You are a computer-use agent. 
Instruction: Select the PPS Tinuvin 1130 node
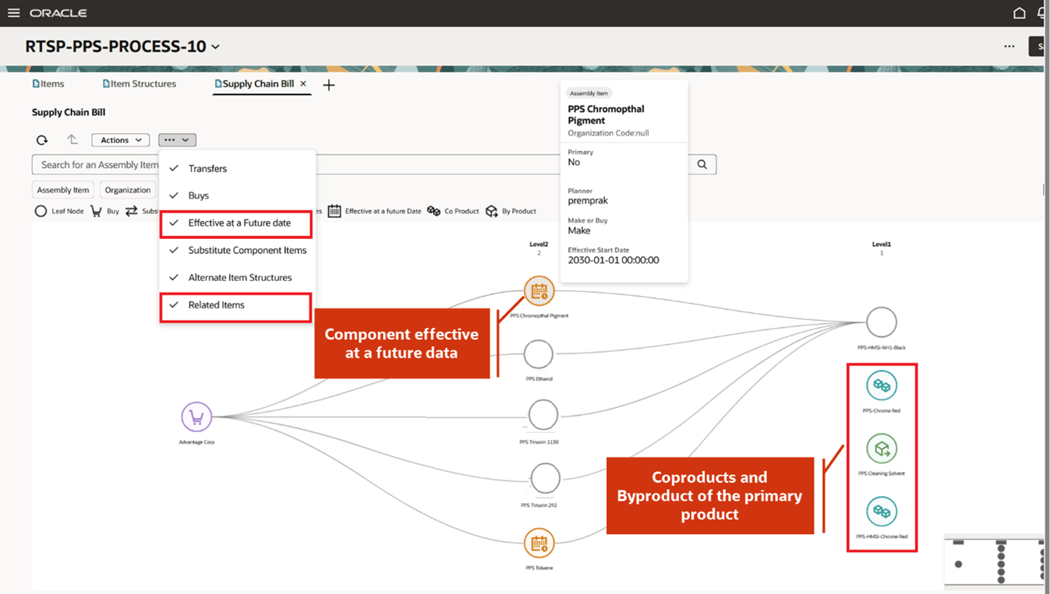point(543,415)
